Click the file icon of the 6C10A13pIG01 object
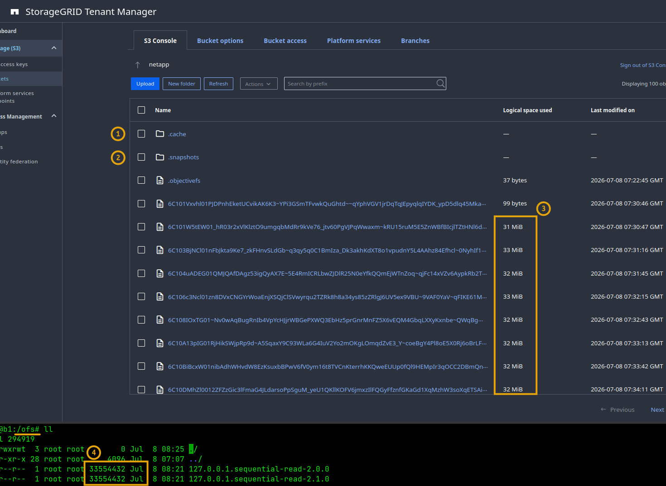This screenshot has height=486, width=666. pyautogui.click(x=160, y=343)
